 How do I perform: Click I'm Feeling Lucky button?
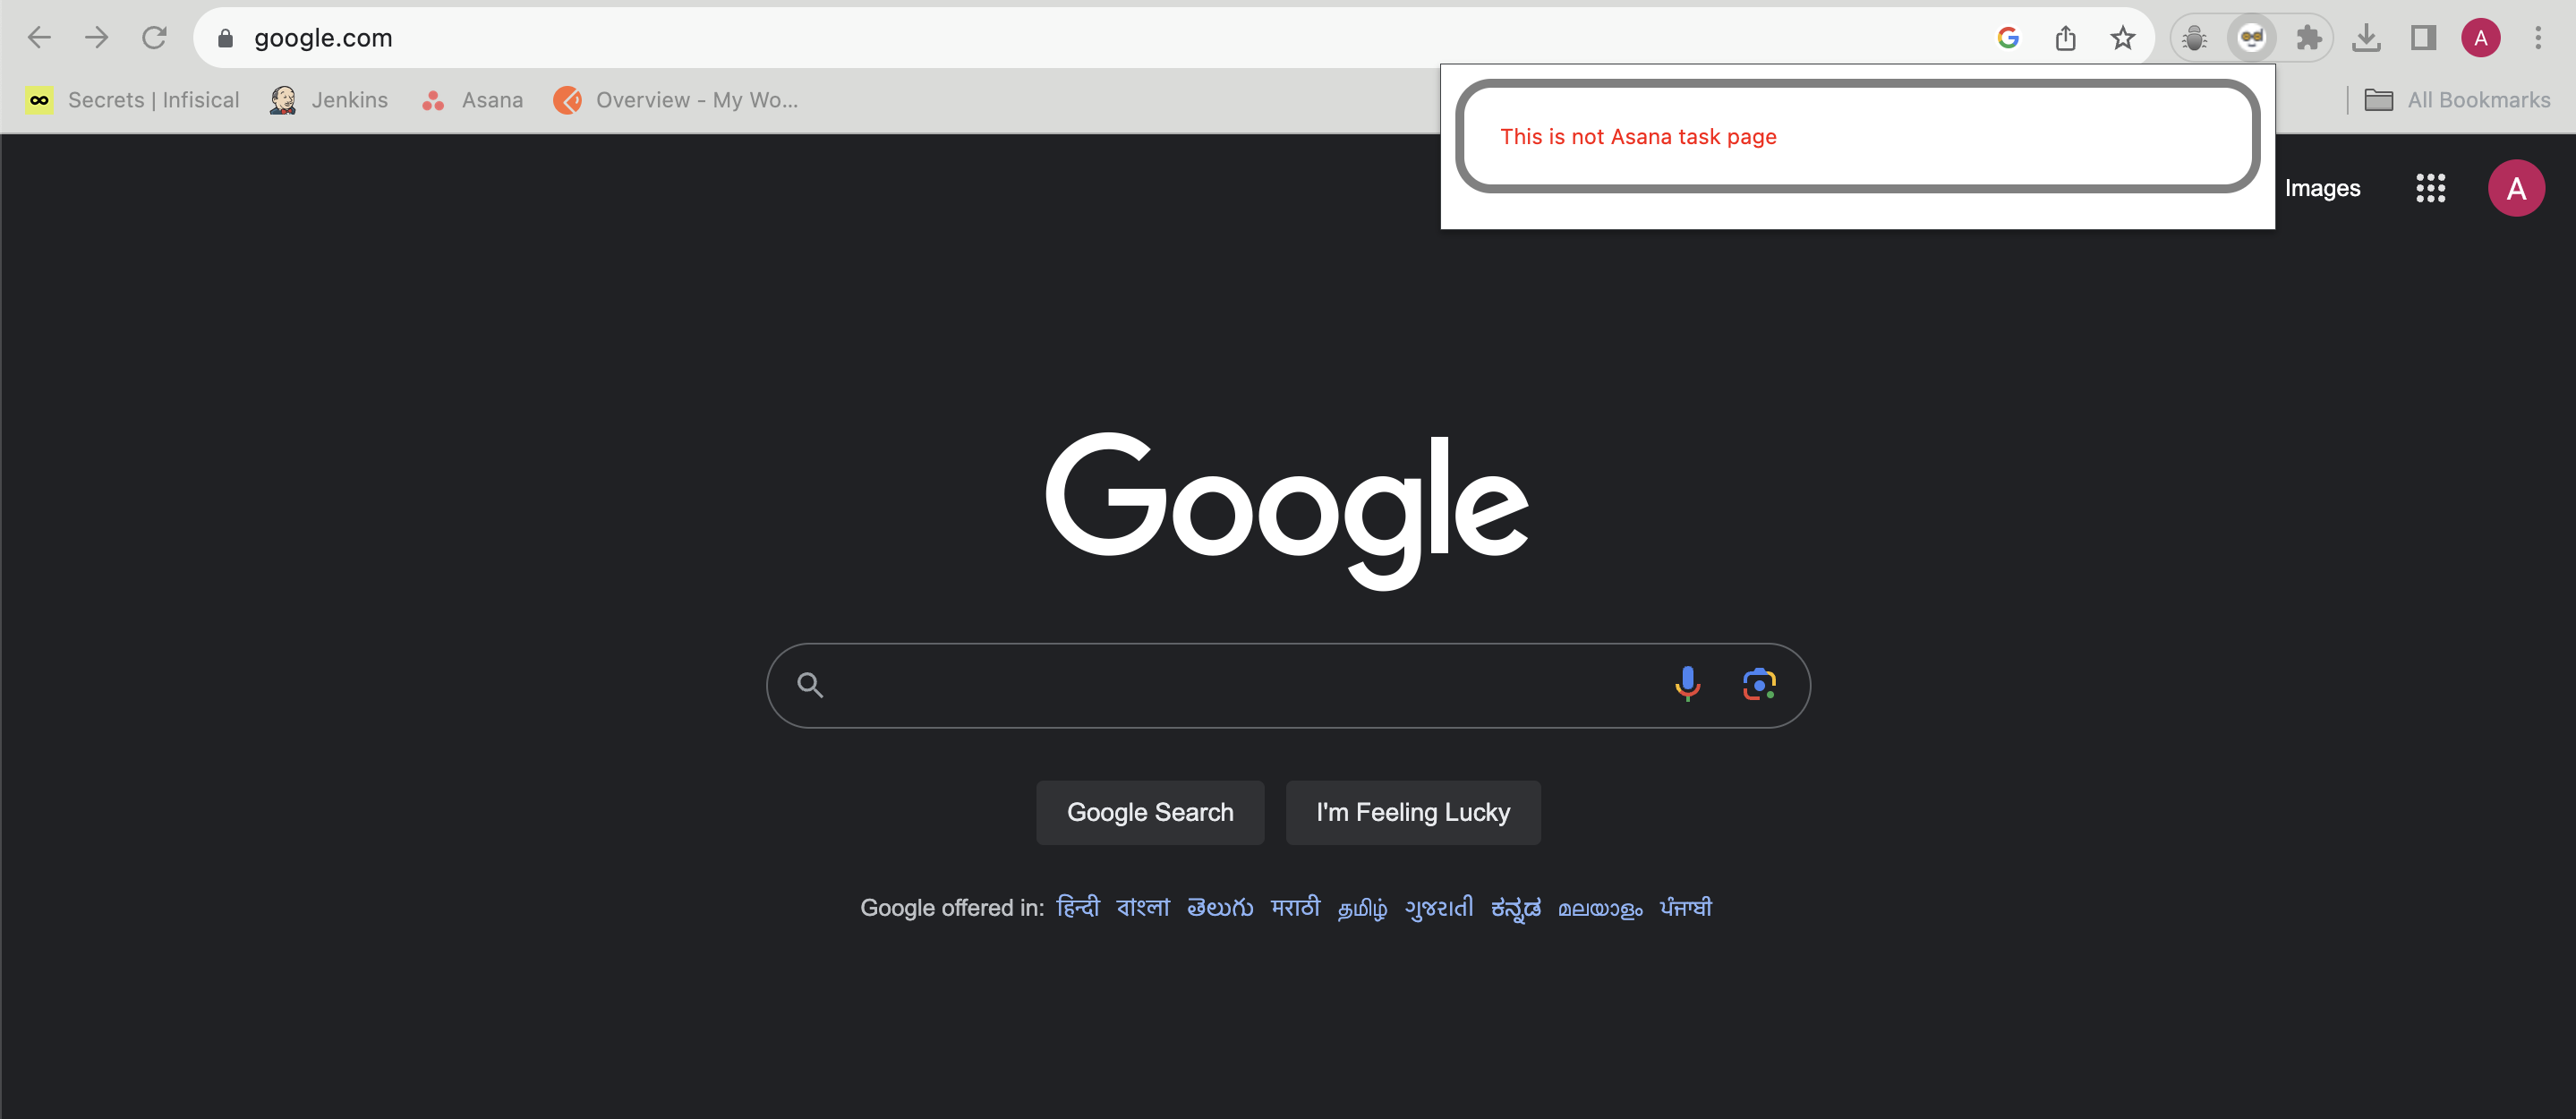point(1413,812)
